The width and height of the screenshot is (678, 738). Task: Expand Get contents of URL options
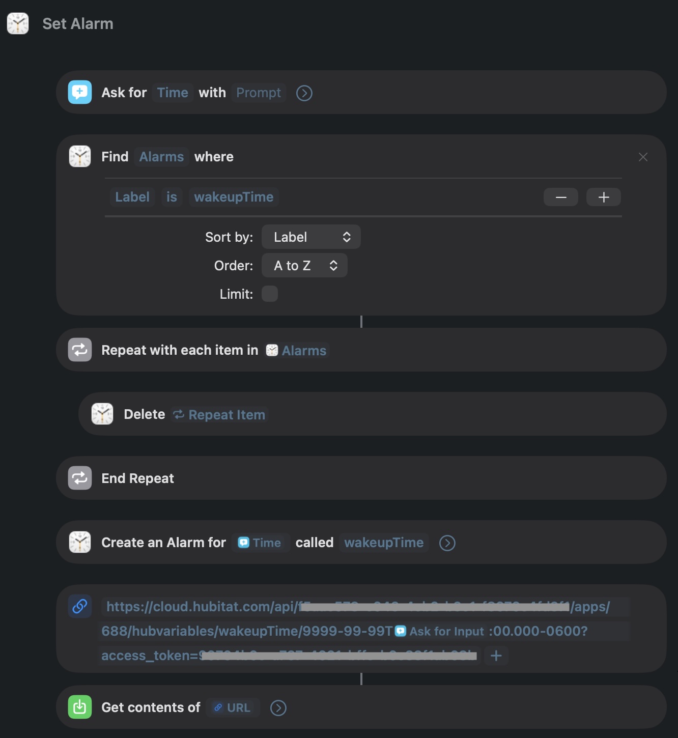278,708
